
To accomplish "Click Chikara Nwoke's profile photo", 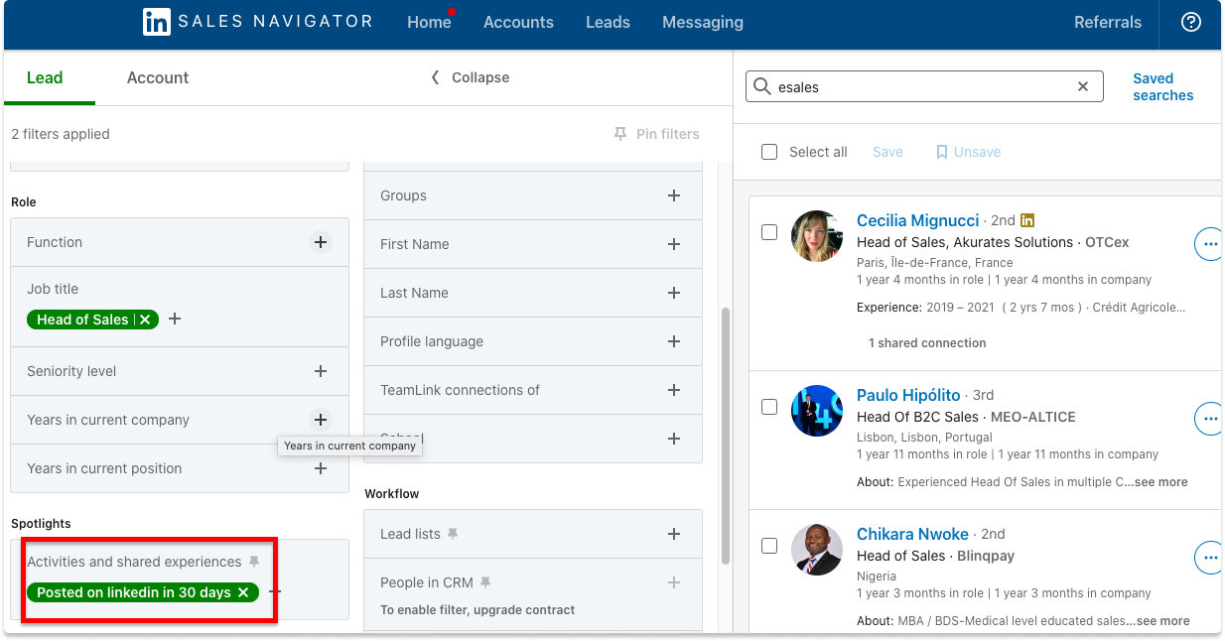I will click(x=817, y=550).
